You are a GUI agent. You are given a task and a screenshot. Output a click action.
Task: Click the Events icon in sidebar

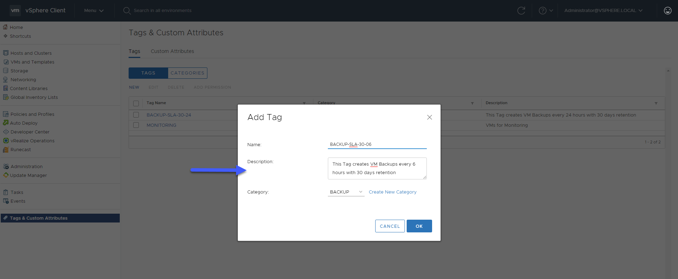point(6,201)
